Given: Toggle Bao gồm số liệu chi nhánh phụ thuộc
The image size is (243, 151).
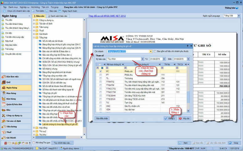Looking at the screenshot, I should 155,51.
